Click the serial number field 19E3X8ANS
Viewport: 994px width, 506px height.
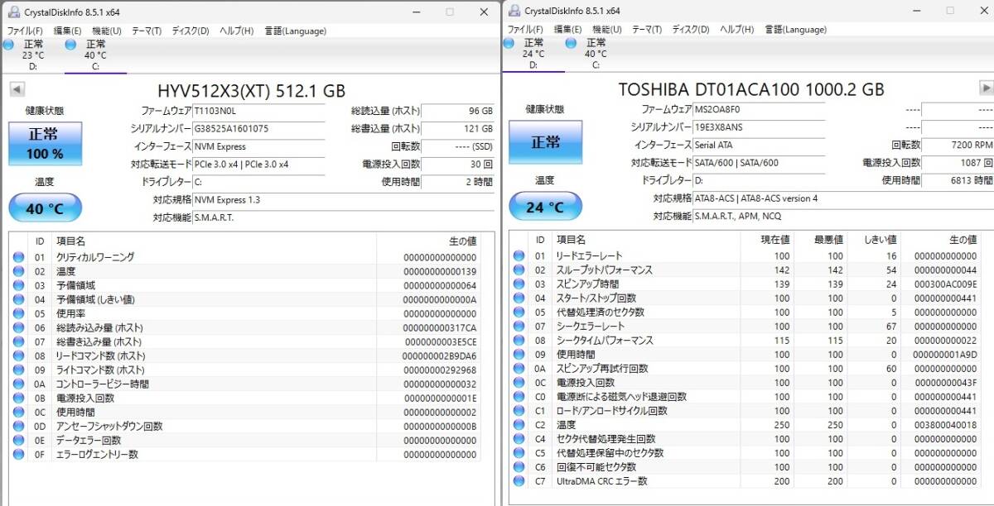click(x=760, y=127)
